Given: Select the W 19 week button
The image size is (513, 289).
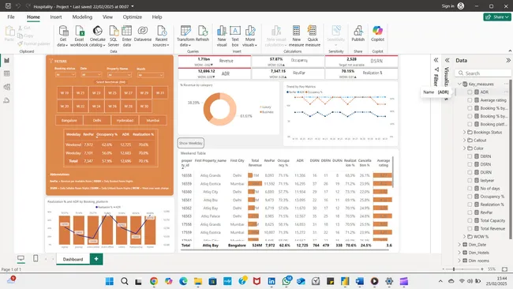Looking at the screenshot, I should click(x=65, y=93).
